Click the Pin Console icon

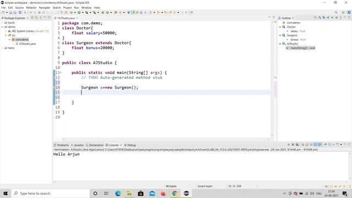326,145
